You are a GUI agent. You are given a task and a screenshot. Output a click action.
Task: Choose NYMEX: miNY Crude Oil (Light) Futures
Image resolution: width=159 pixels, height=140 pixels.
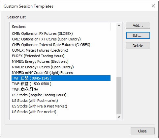tap(61, 73)
